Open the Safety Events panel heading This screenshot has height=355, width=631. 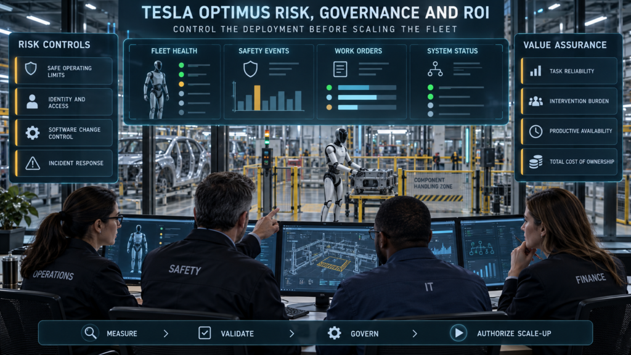coord(264,51)
